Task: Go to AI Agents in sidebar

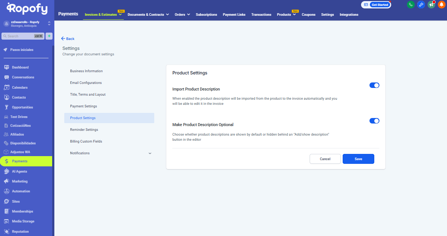Action: pyautogui.click(x=19, y=172)
